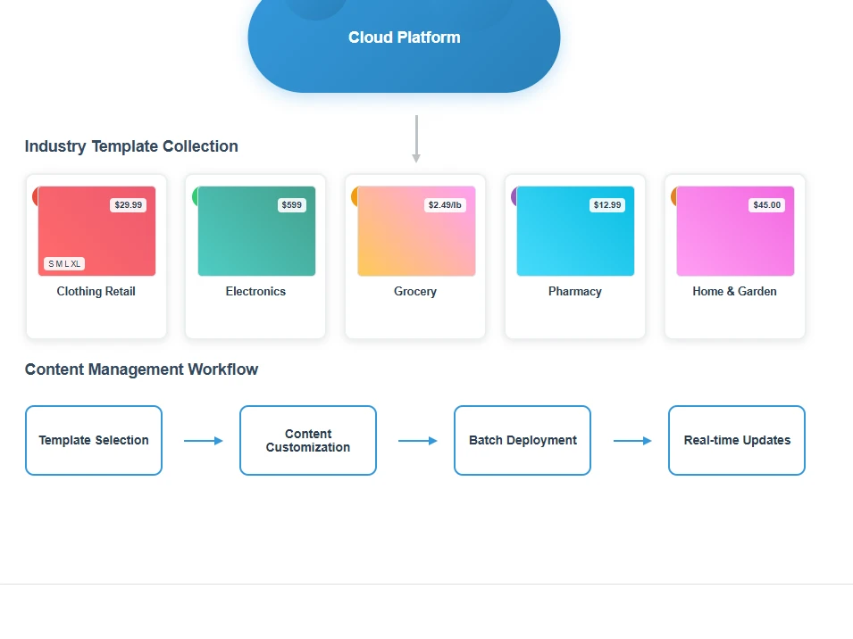Click the purple circle badge on Pharmacy card
The width and height of the screenshot is (853, 639).
[514, 196]
